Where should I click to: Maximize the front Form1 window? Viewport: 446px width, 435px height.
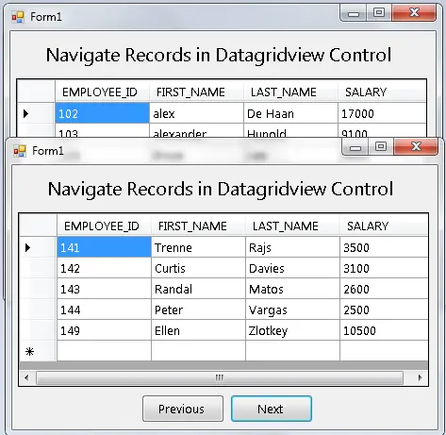click(x=381, y=146)
